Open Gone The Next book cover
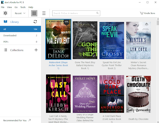 (85, 40)
